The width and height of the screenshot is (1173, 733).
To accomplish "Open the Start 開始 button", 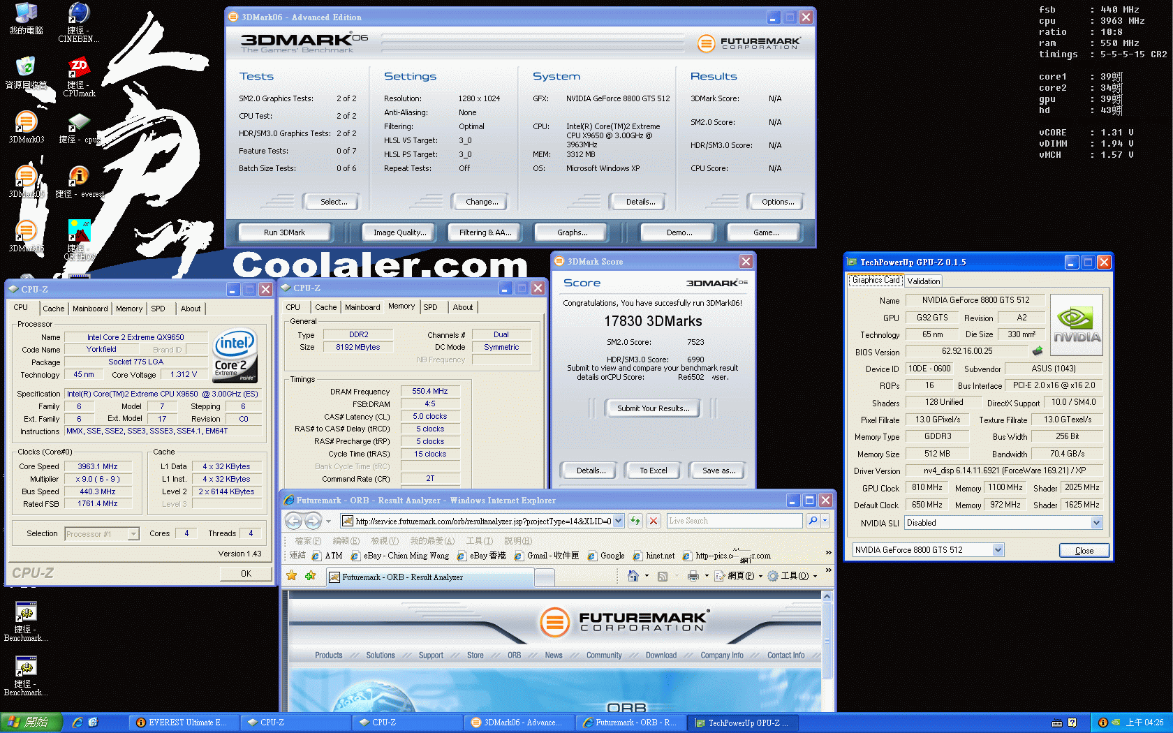I will click(x=31, y=723).
